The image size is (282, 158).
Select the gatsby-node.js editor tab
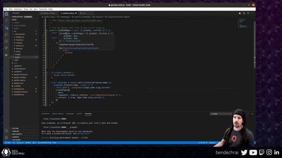(x=69, y=13)
